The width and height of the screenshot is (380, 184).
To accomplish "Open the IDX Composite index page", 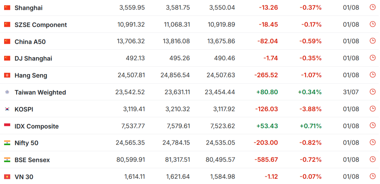I will click(x=37, y=126).
